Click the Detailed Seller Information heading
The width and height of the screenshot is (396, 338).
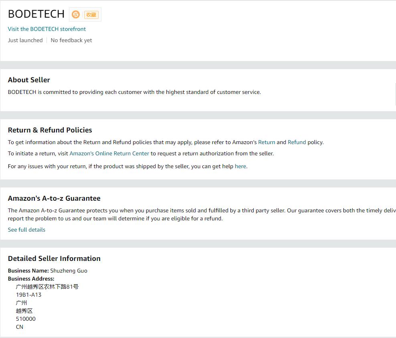[54, 259]
